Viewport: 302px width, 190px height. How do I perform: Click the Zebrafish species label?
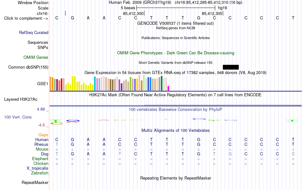(x=40, y=173)
